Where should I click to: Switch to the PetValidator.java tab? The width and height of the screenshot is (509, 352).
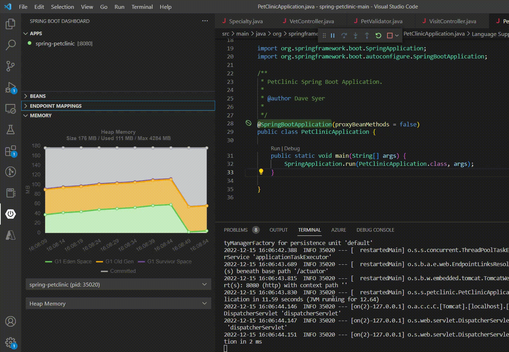(379, 21)
